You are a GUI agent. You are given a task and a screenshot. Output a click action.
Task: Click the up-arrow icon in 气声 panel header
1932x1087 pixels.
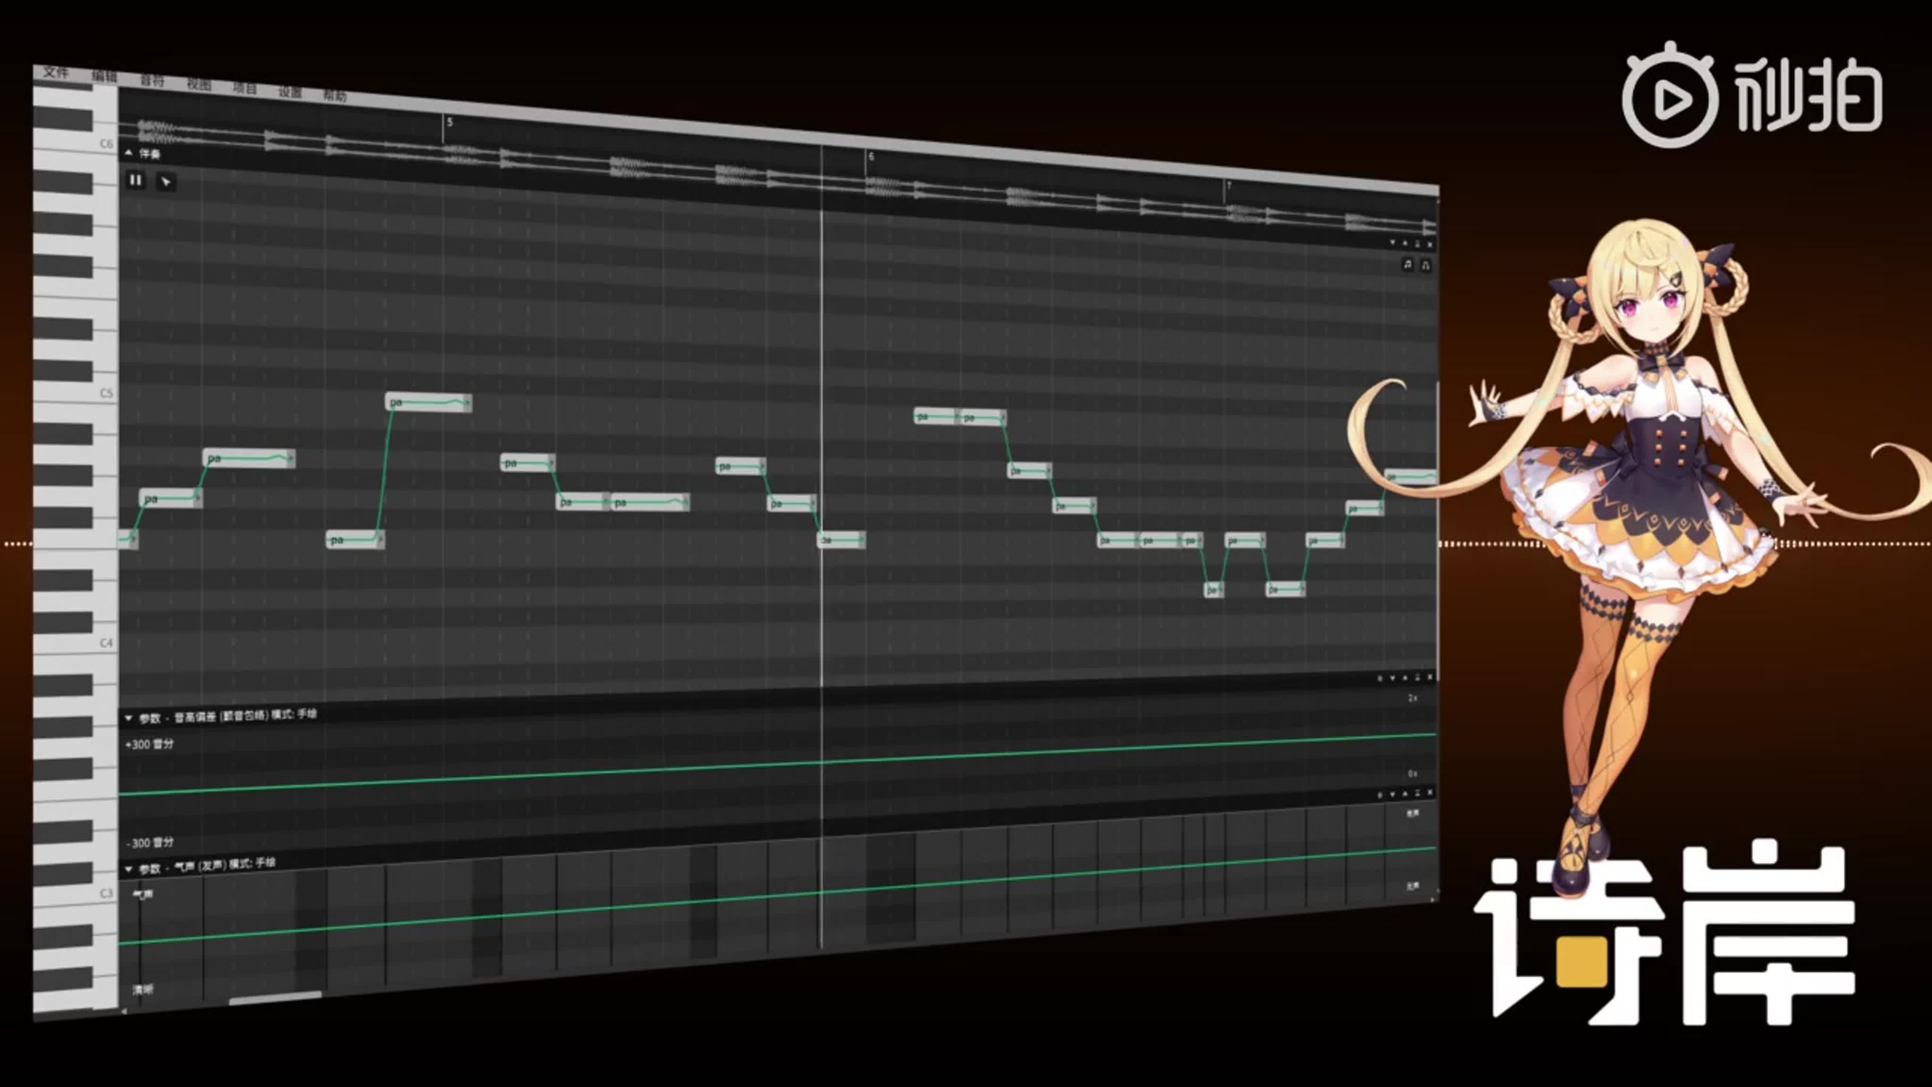[1405, 793]
